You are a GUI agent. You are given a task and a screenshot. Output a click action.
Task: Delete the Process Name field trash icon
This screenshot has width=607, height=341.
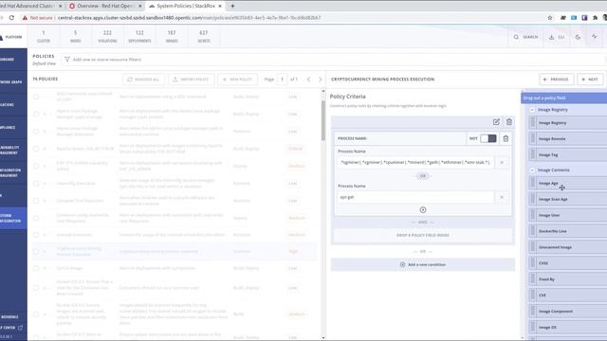tap(506, 138)
